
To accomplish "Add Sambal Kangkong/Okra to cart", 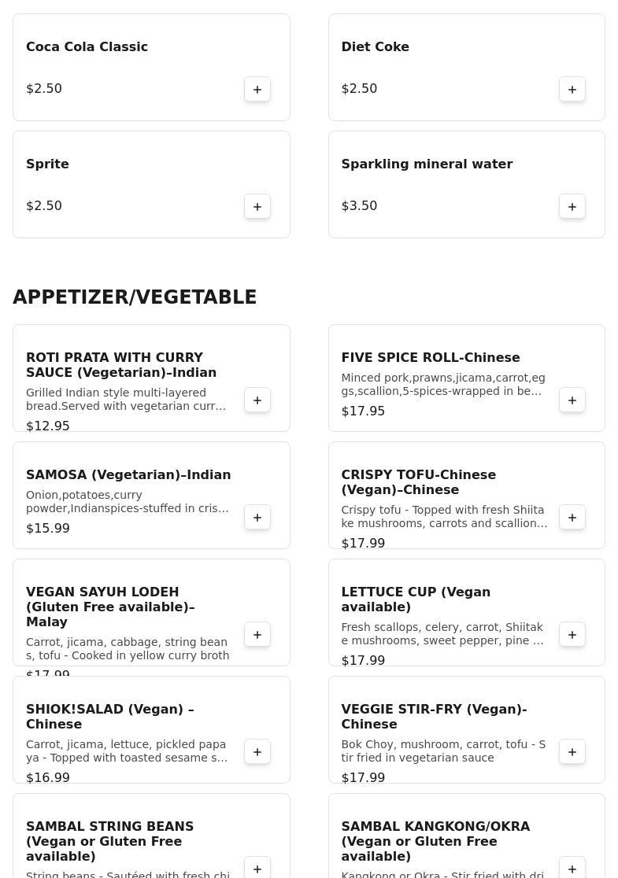I will tap(572, 869).
